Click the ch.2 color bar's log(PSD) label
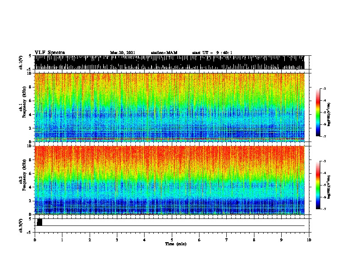 329,187
